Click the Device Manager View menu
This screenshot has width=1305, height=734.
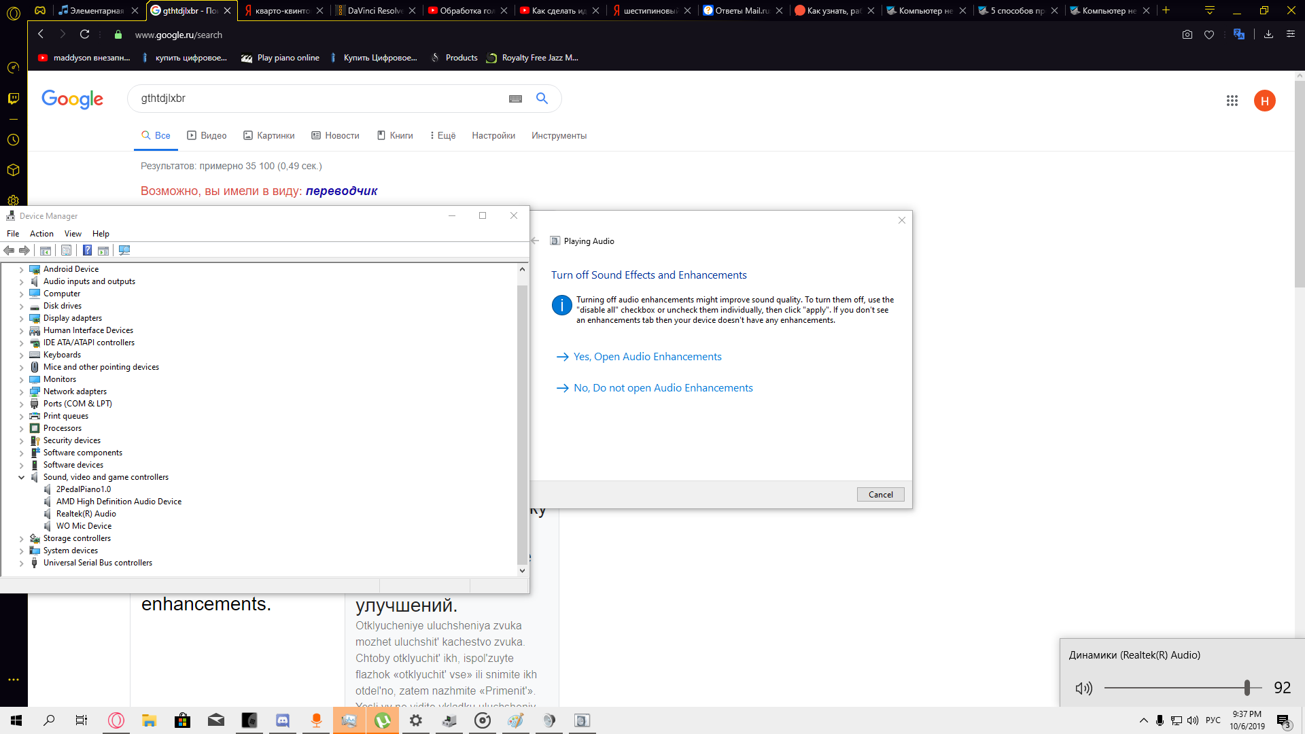pos(71,234)
